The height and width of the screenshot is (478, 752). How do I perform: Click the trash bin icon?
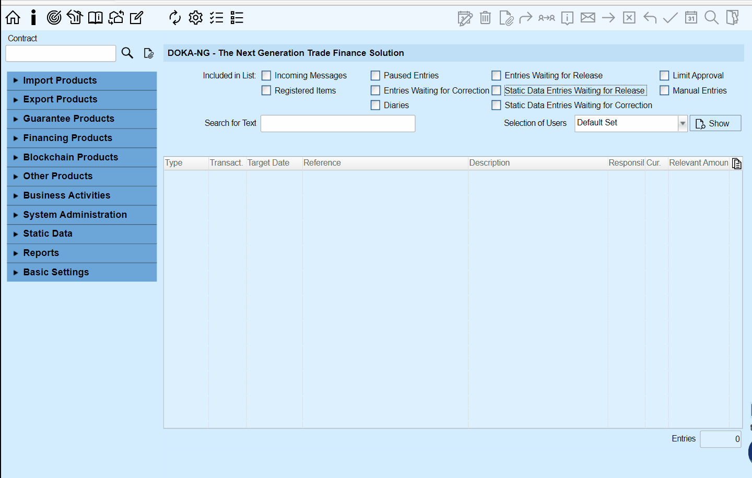(485, 18)
